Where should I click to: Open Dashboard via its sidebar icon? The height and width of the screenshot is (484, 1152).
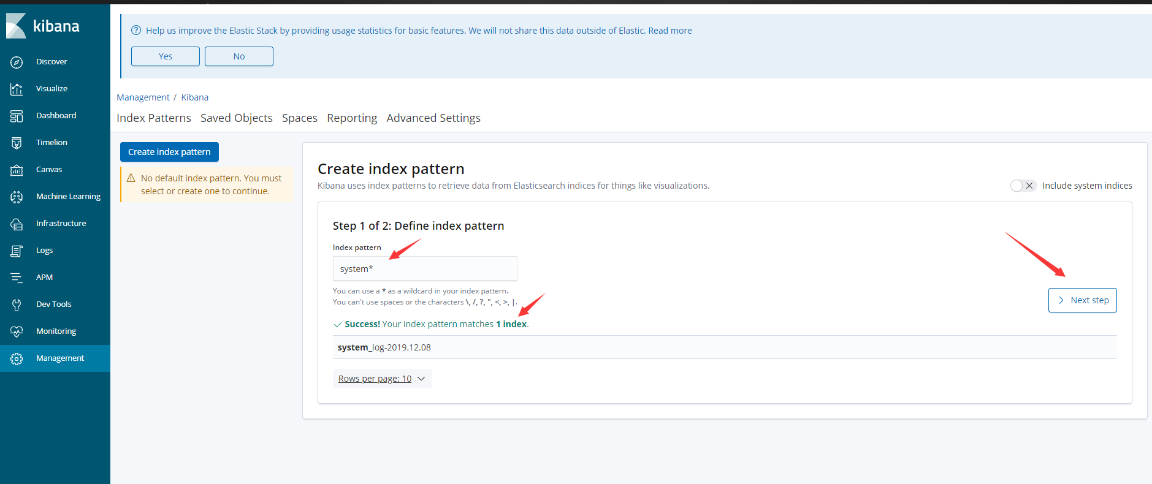[x=17, y=116]
